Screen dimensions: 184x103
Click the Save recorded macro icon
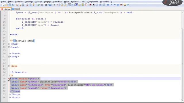tap(104, 5)
